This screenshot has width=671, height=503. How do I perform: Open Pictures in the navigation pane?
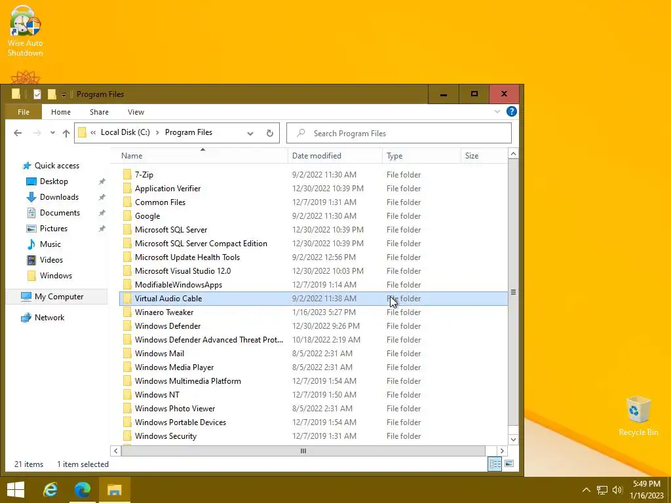pyautogui.click(x=54, y=229)
